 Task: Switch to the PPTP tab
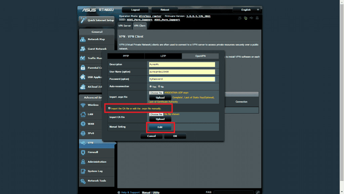pyautogui.click(x=126, y=56)
